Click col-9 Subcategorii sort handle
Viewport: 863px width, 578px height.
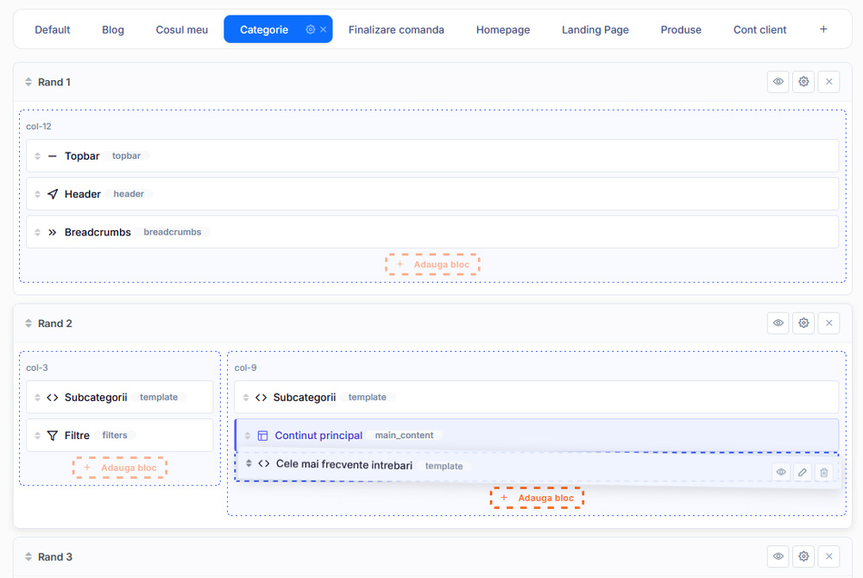coord(246,397)
